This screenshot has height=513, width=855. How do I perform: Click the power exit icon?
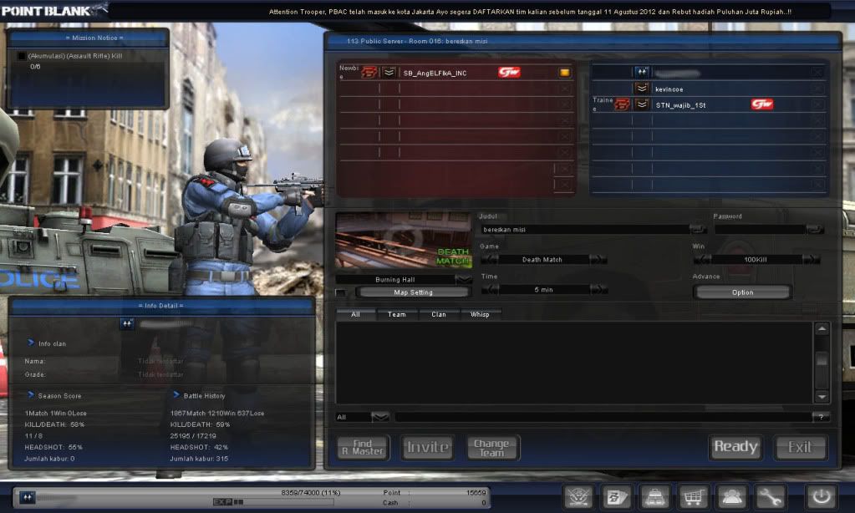822,496
